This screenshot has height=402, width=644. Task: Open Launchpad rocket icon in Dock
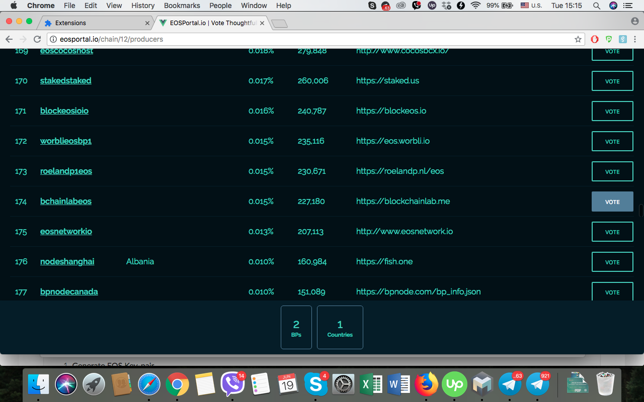[94, 385]
